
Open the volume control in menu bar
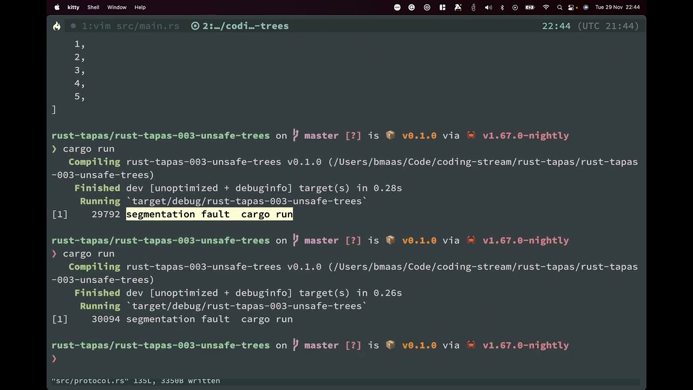(488, 7)
